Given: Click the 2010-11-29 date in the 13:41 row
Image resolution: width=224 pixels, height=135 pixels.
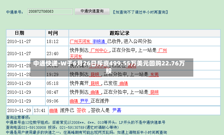Looking at the screenshot, I should click(19, 111).
